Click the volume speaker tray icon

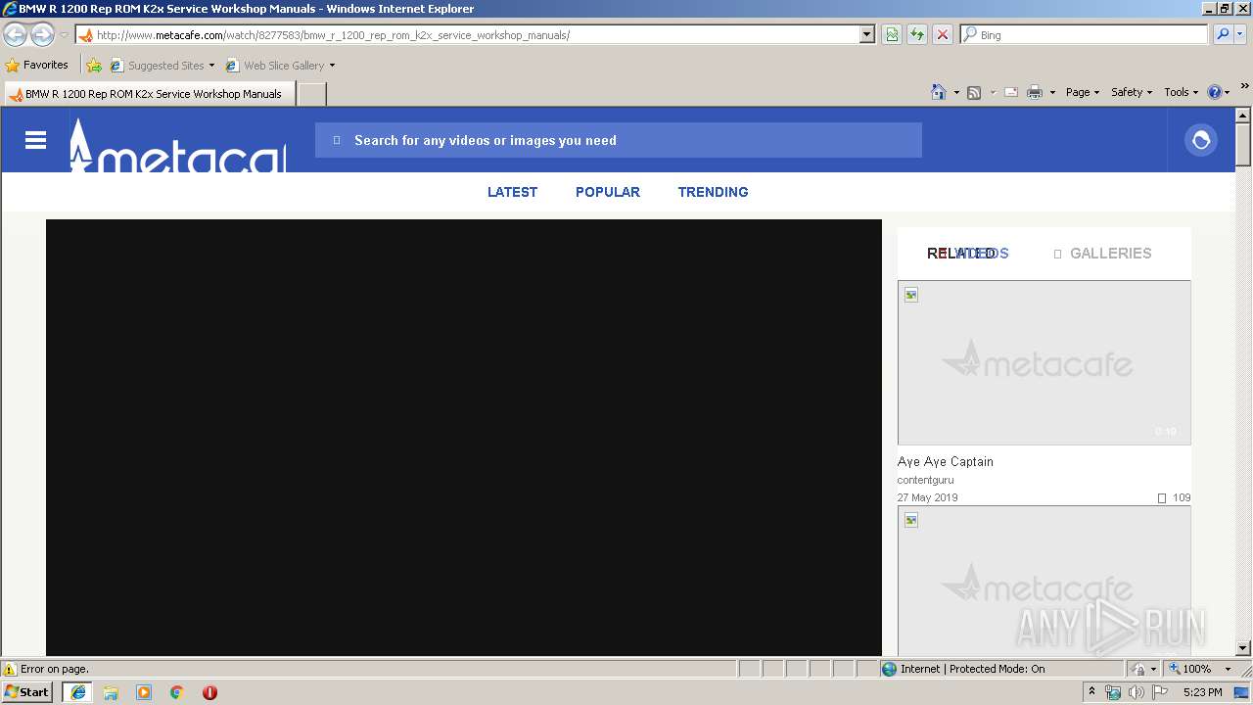pos(1136,692)
